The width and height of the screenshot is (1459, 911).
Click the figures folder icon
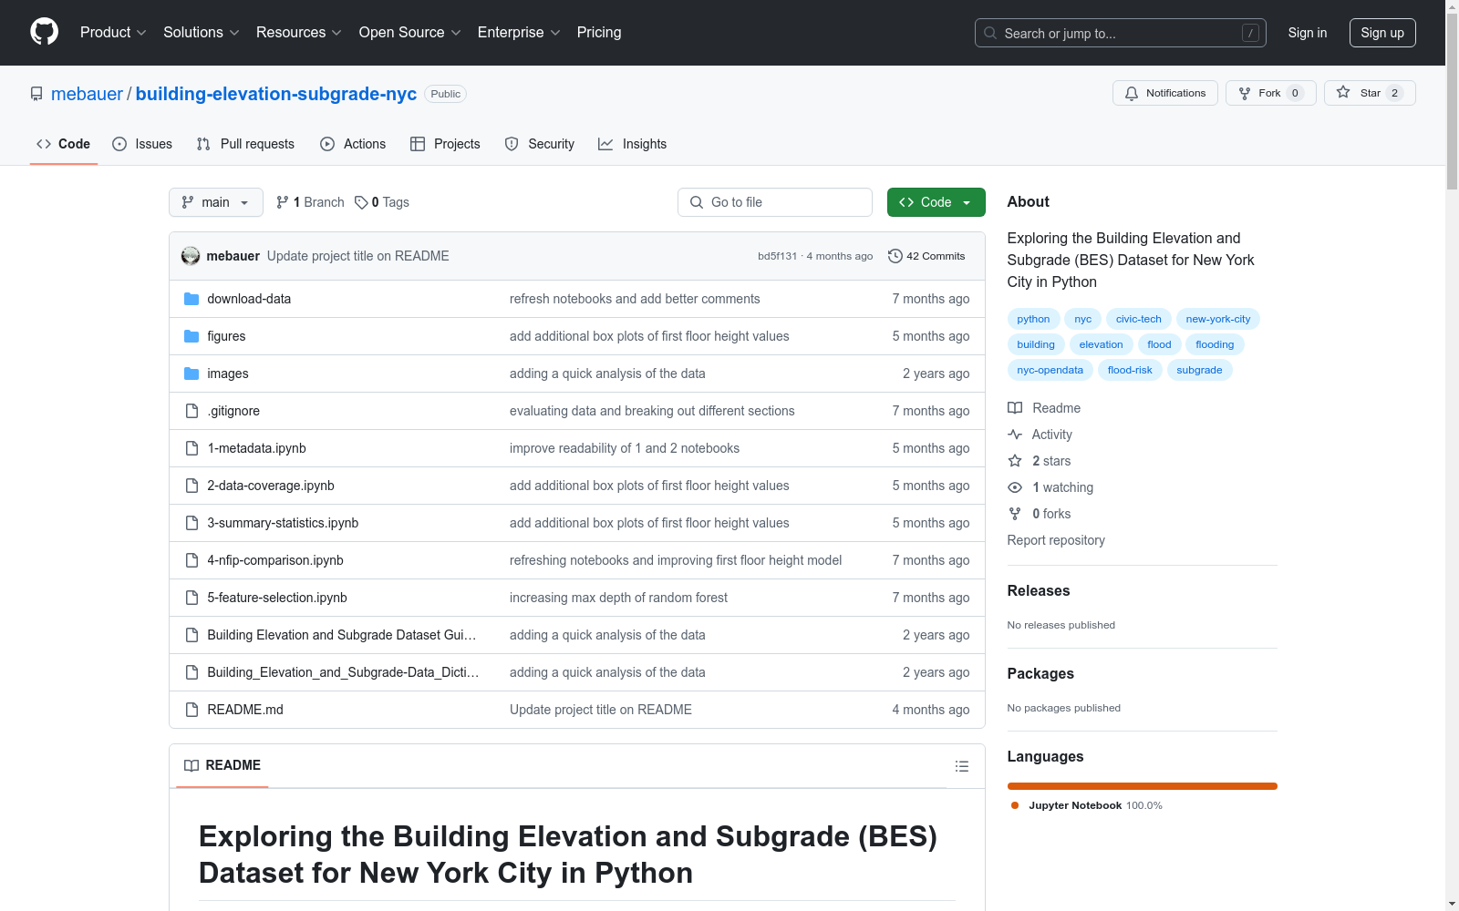click(x=191, y=336)
